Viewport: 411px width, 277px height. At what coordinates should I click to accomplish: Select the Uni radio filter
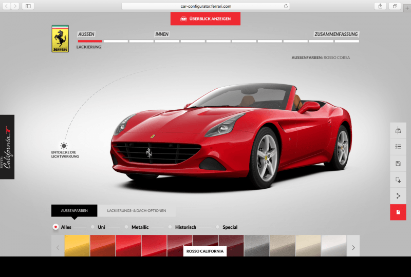point(92,227)
